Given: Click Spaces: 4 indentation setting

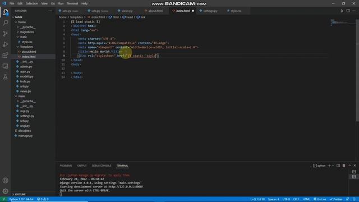Looking at the screenshot, I should tap(273, 199).
